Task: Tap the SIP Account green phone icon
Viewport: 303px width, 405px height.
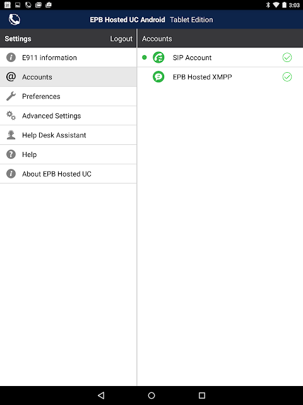Action: coord(158,58)
